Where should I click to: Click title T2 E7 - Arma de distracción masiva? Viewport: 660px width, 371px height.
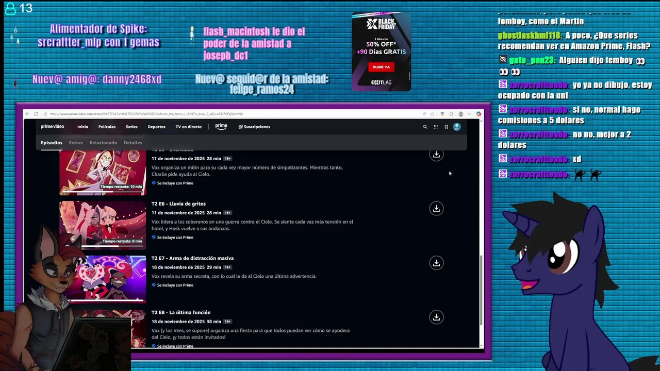[192, 258]
